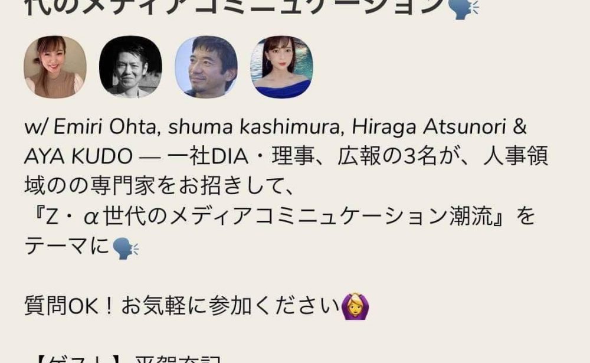Click the speaking head emoji after テーマに

pyautogui.click(x=126, y=248)
